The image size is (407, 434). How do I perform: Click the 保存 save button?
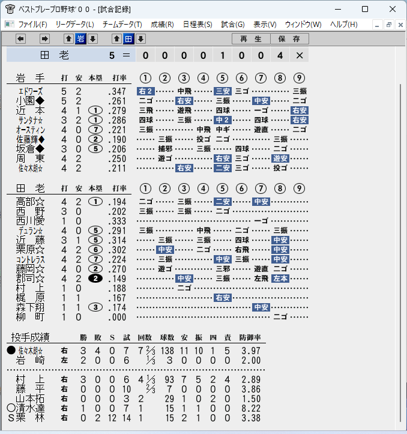[x=289, y=39]
